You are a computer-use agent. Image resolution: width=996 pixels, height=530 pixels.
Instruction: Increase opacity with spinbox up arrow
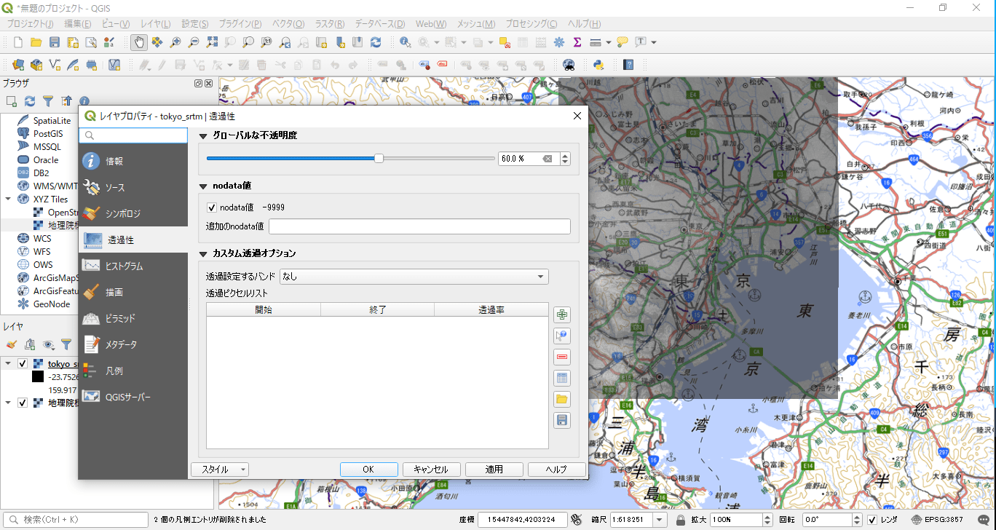565,155
